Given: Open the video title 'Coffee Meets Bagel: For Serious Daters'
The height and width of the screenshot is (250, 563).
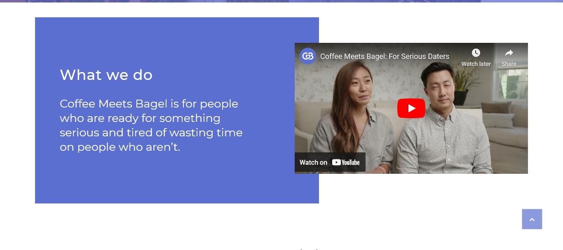Looking at the screenshot, I should pyautogui.click(x=385, y=56).
